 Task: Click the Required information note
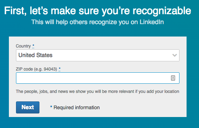[x=76, y=107]
